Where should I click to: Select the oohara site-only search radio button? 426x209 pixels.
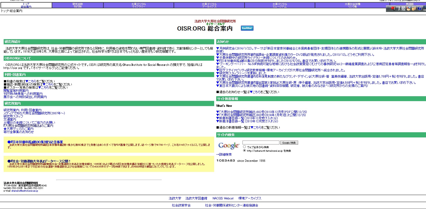[244, 150]
